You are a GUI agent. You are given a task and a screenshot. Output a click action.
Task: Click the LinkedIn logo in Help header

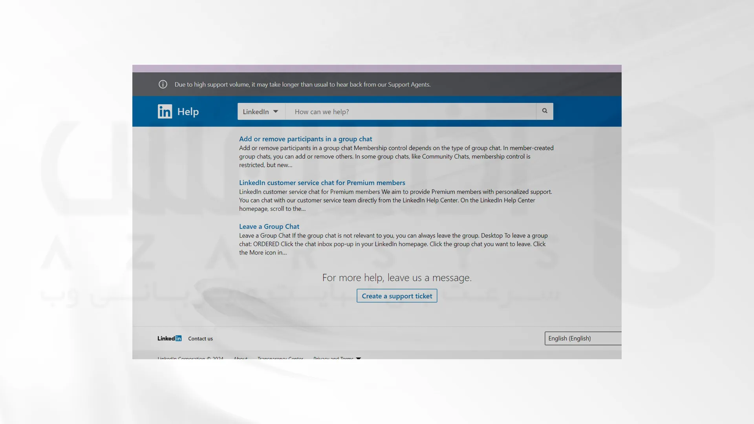(165, 111)
